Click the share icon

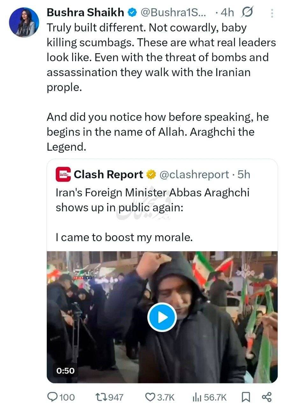[x=266, y=397]
